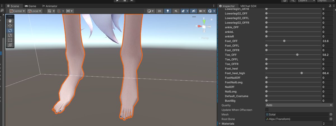
Task: Toggle 2D view mode
Action: coord(159,11)
